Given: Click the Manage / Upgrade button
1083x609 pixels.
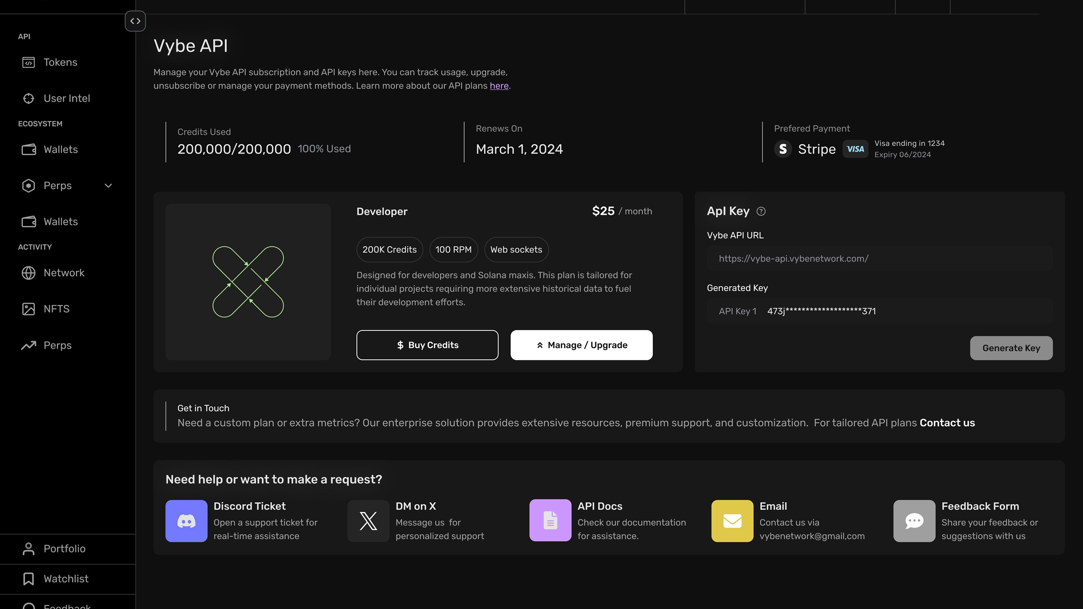Looking at the screenshot, I should pyautogui.click(x=581, y=345).
